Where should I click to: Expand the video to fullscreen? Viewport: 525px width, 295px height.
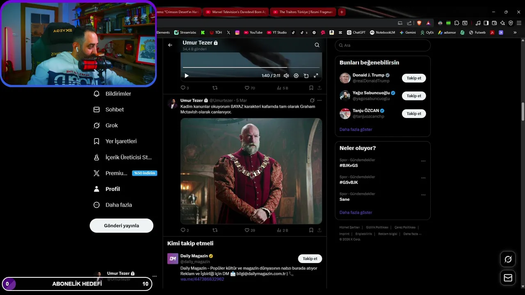316,75
